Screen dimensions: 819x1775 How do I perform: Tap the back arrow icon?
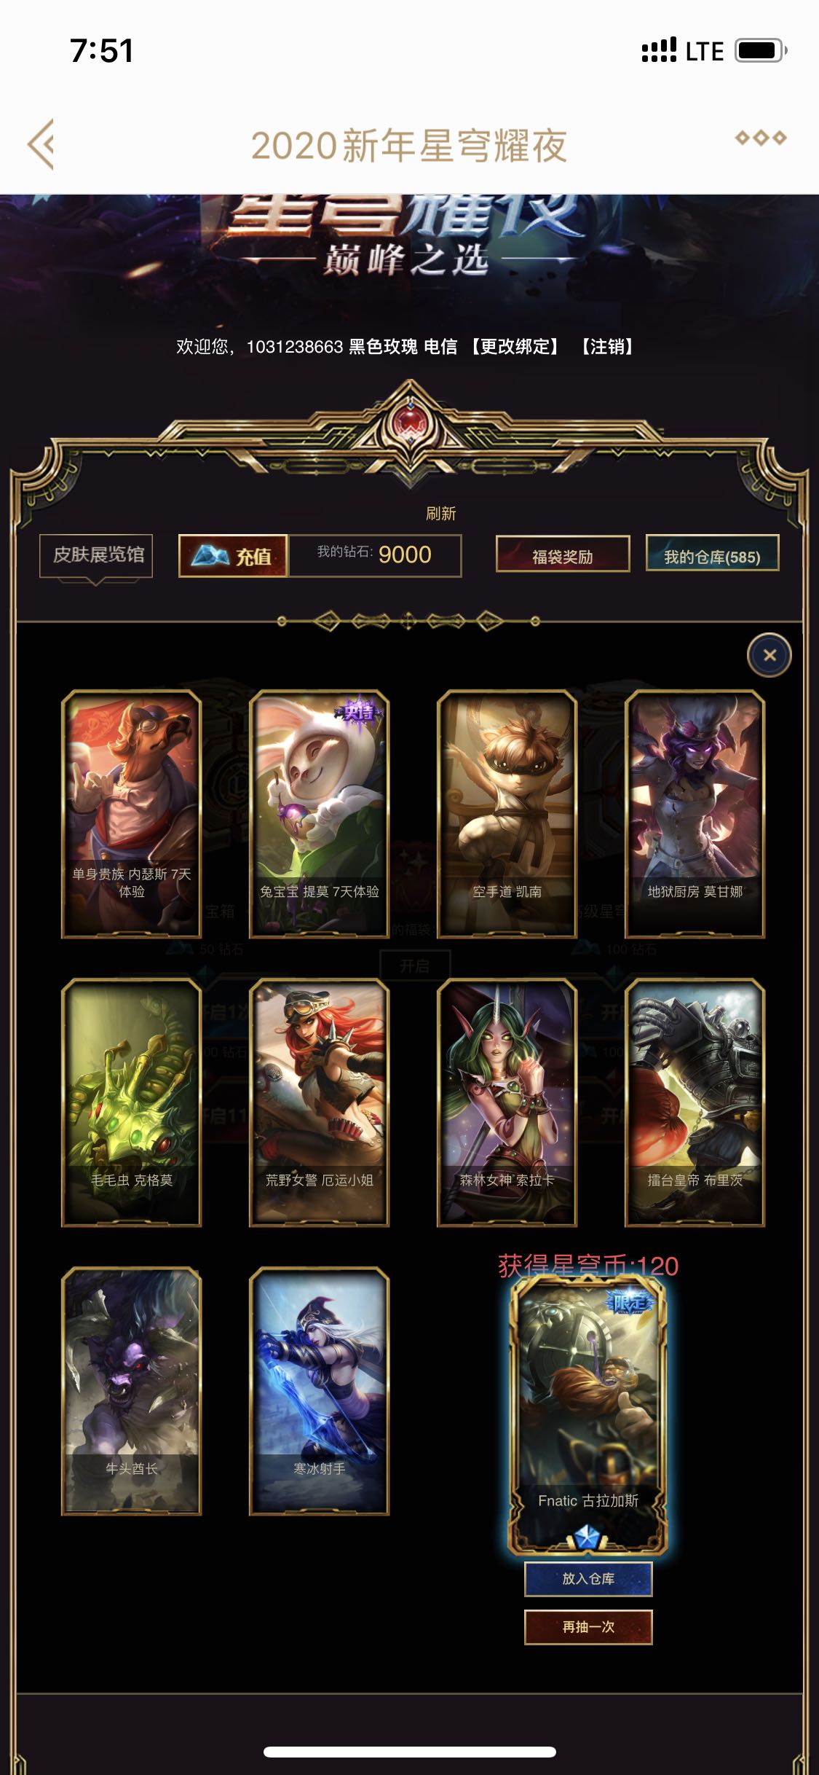point(41,144)
